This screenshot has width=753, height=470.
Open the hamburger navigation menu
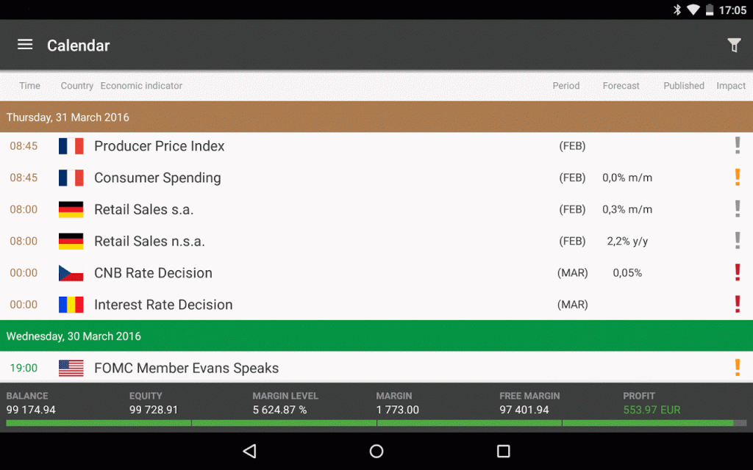point(25,45)
